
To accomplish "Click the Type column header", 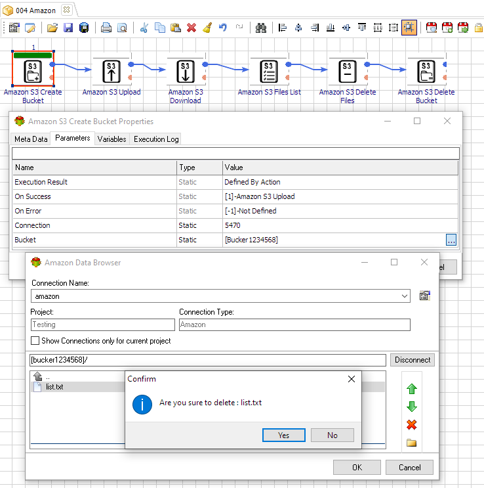I will (199, 167).
